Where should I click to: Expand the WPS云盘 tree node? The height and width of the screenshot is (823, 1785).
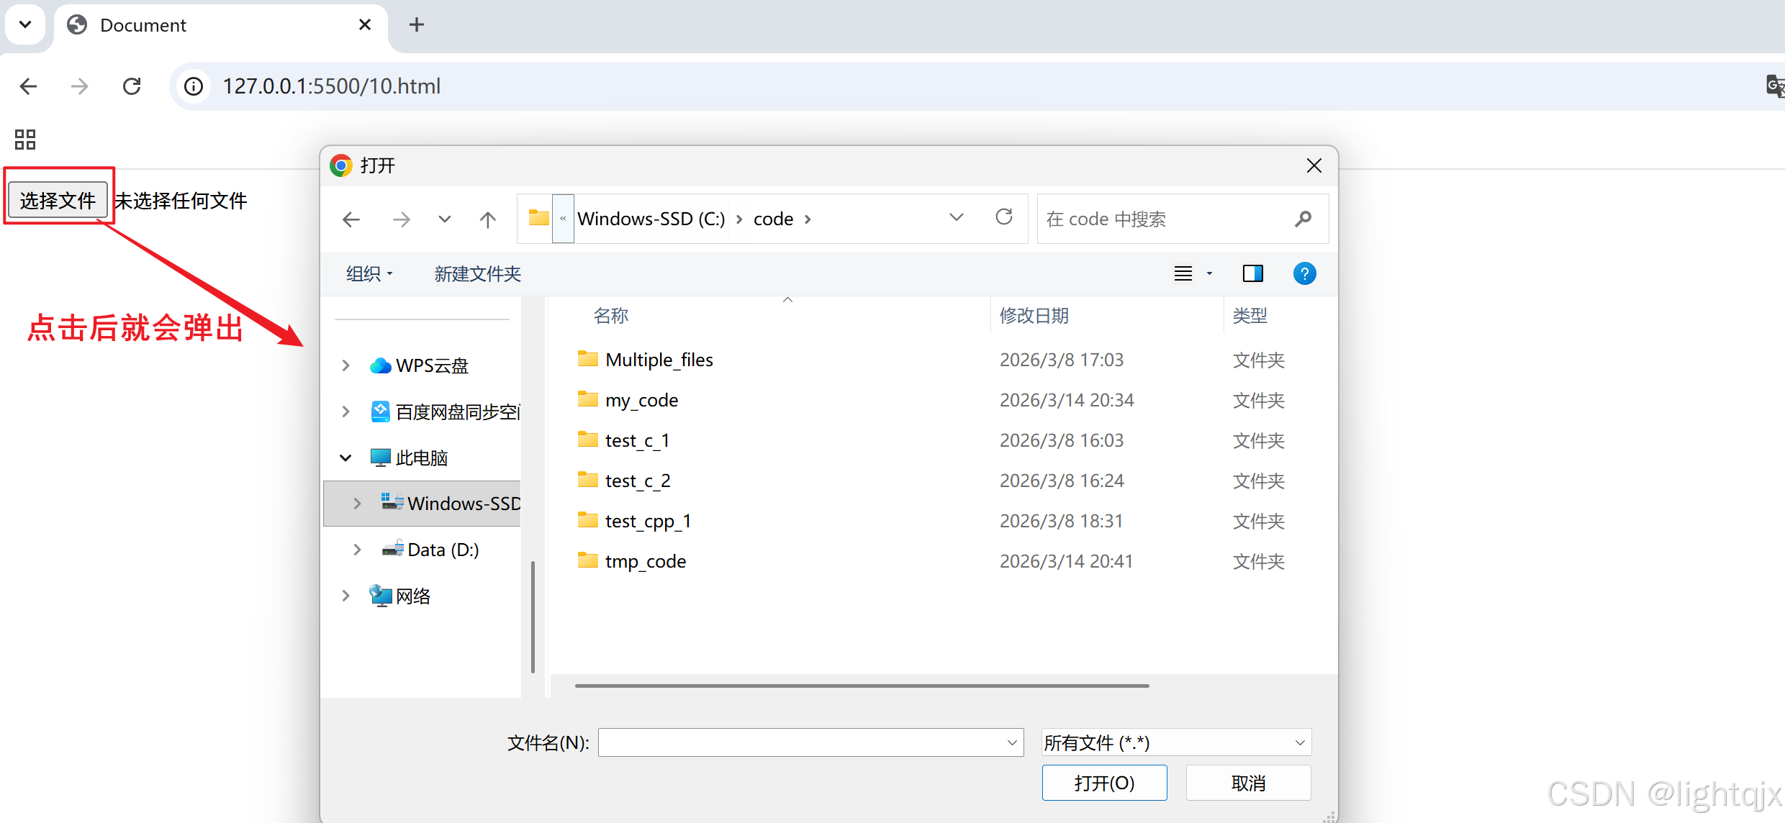click(x=345, y=365)
